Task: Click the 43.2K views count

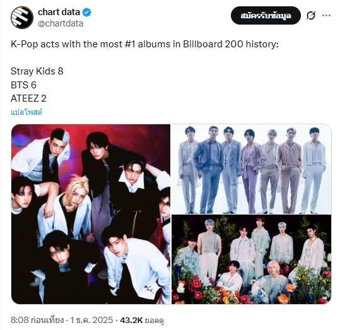Action: coord(131,320)
